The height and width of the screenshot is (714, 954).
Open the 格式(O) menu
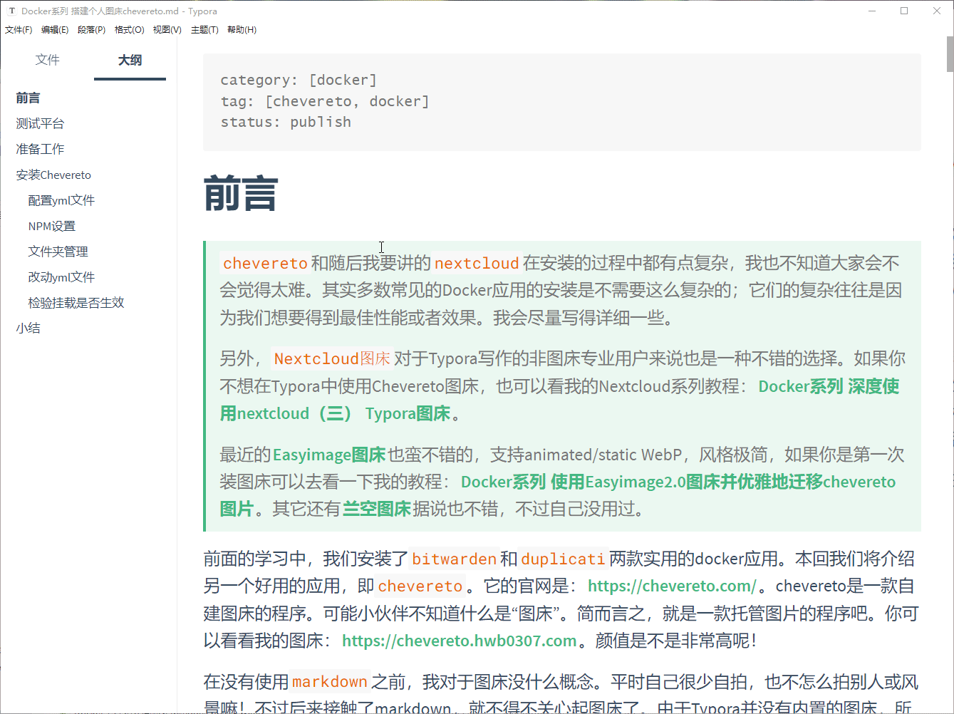tap(129, 30)
